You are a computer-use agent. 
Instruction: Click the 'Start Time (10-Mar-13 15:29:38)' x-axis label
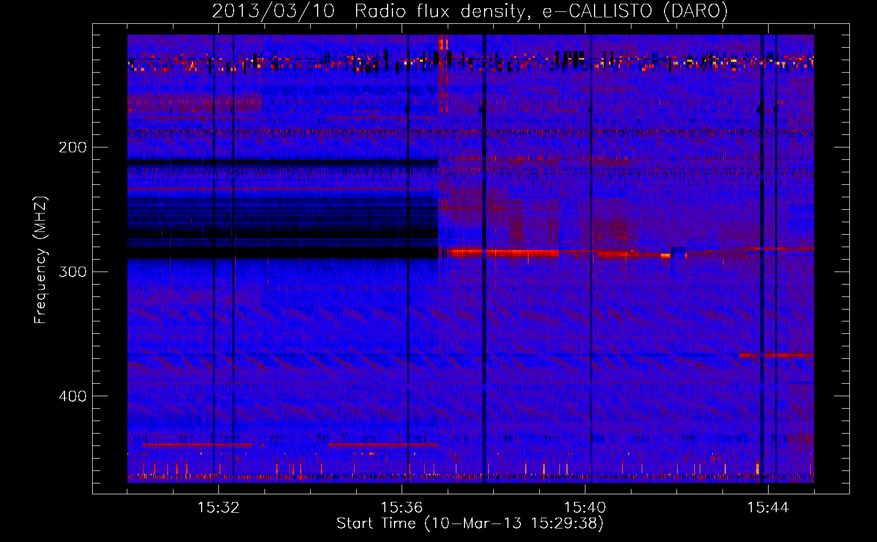469,524
